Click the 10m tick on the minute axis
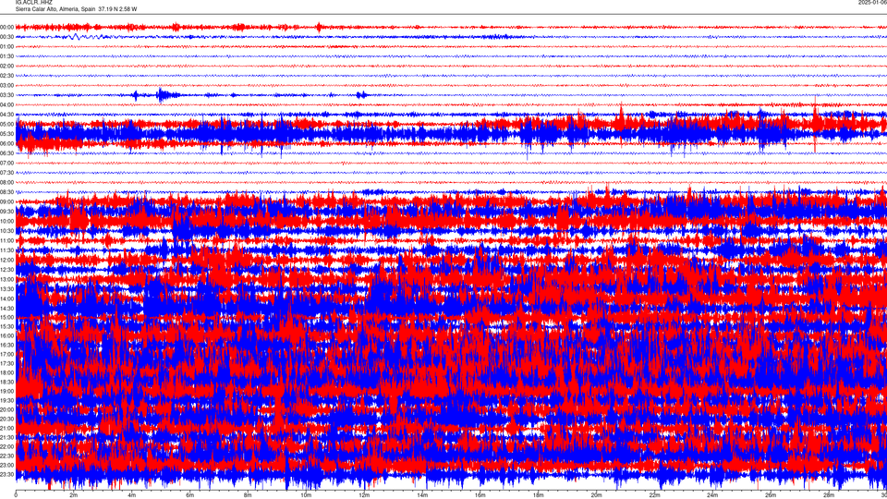The width and height of the screenshot is (887, 499). [x=306, y=495]
